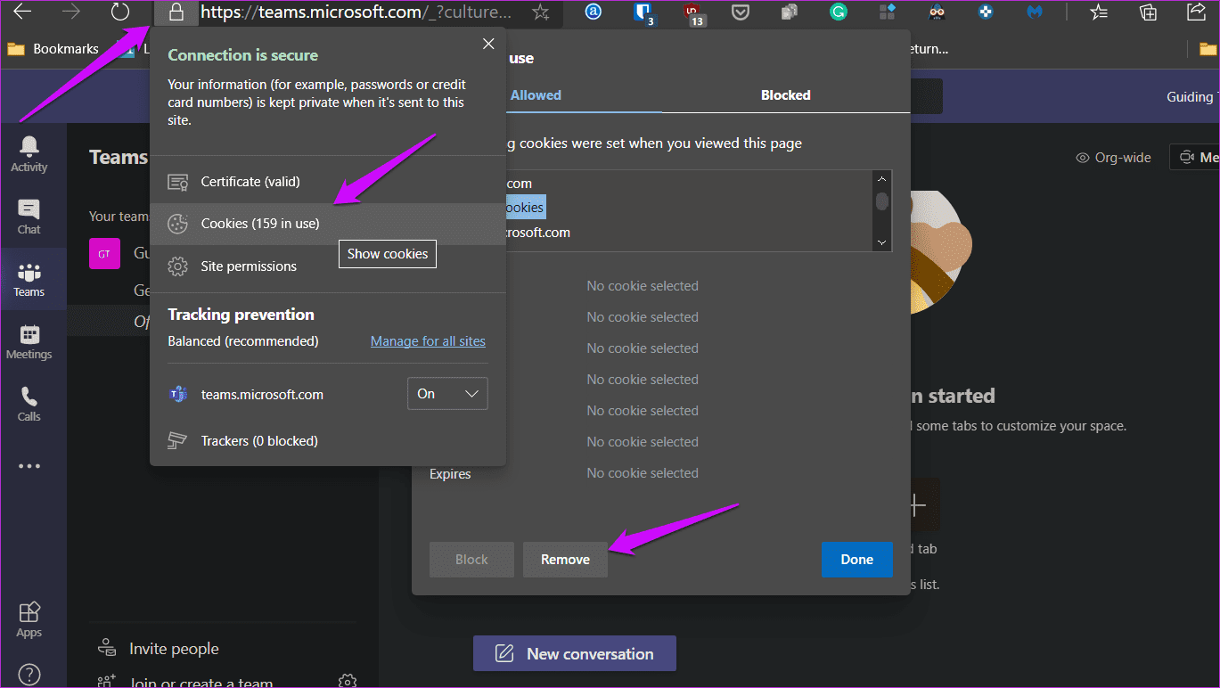The height and width of the screenshot is (688, 1220).
Task: Open the Grammarly extension icon
Action: (838, 12)
